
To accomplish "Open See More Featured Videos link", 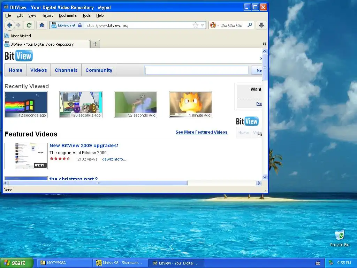I will [201, 132].
